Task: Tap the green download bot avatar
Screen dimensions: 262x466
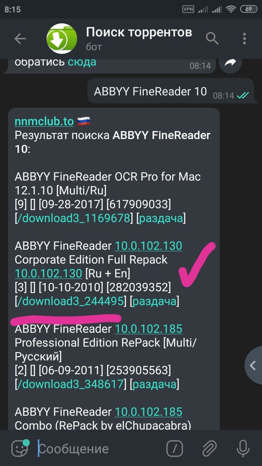Action: click(62, 39)
